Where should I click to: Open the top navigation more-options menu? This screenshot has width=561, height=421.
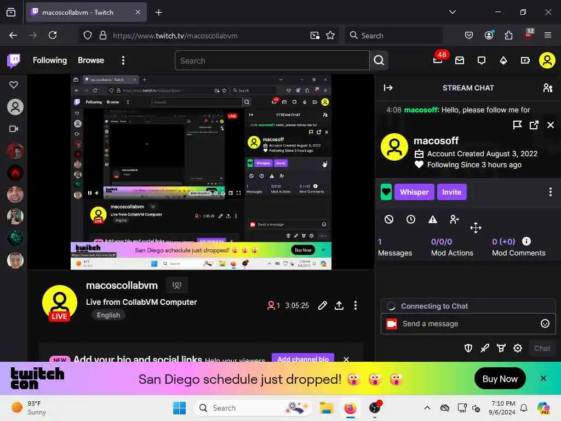click(x=123, y=60)
